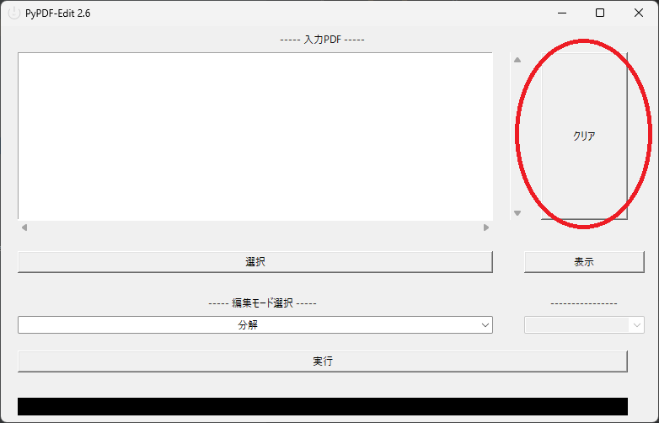Click the down arrow of vertical scrollbar
This screenshot has height=423, width=659.
point(517,213)
